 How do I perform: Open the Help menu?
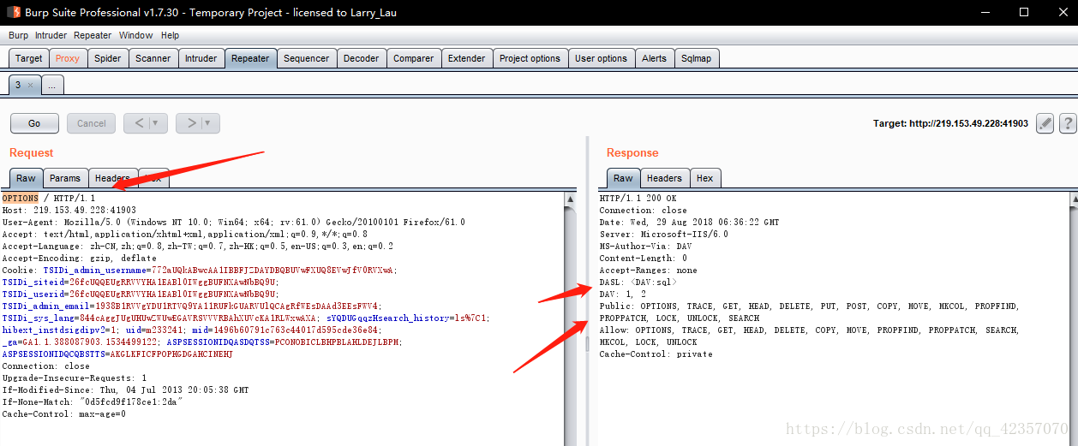[x=170, y=35]
